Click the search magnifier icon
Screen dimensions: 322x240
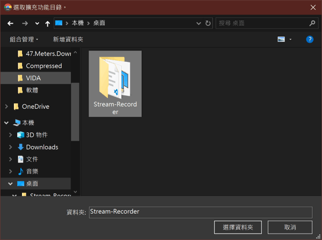pyautogui.click(x=312, y=23)
